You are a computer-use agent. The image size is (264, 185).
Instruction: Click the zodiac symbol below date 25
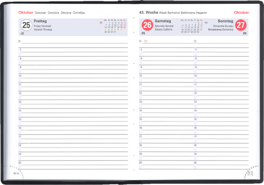pos(22,33)
